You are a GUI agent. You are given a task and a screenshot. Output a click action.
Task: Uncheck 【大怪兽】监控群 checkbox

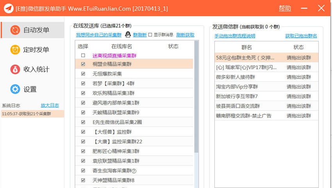point(83,132)
